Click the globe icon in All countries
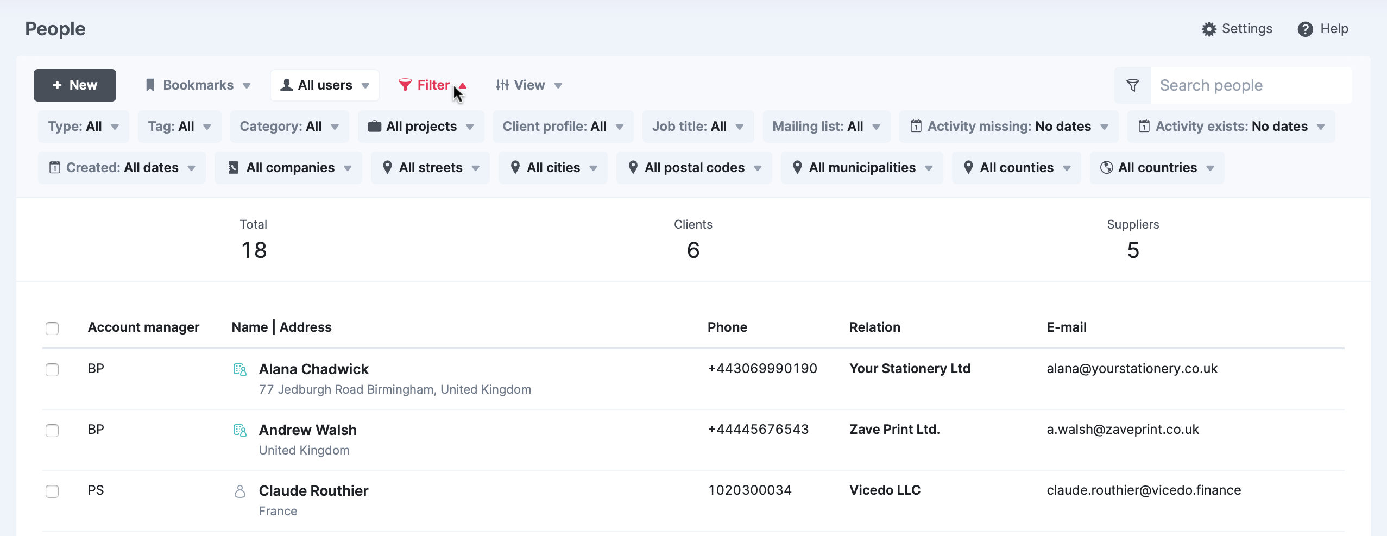Viewport: 1387px width, 536px height. coord(1106,168)
